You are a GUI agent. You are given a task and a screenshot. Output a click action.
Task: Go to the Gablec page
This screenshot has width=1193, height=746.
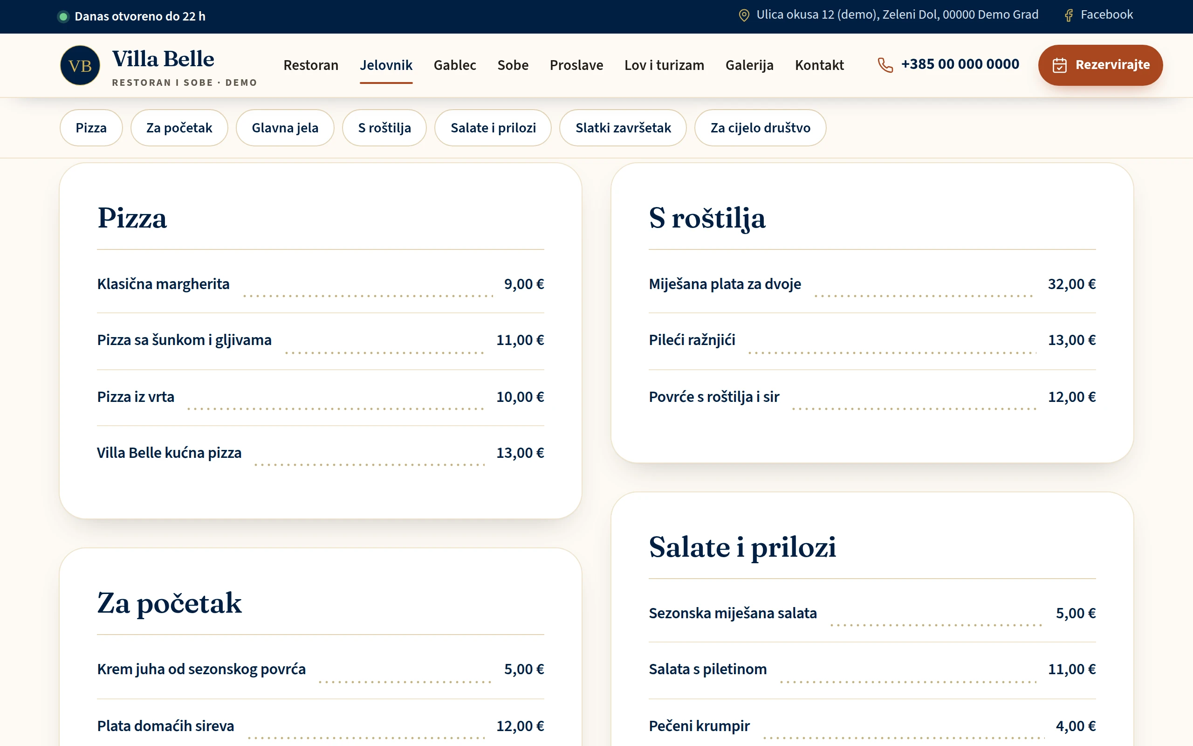[x=454, y=65]
